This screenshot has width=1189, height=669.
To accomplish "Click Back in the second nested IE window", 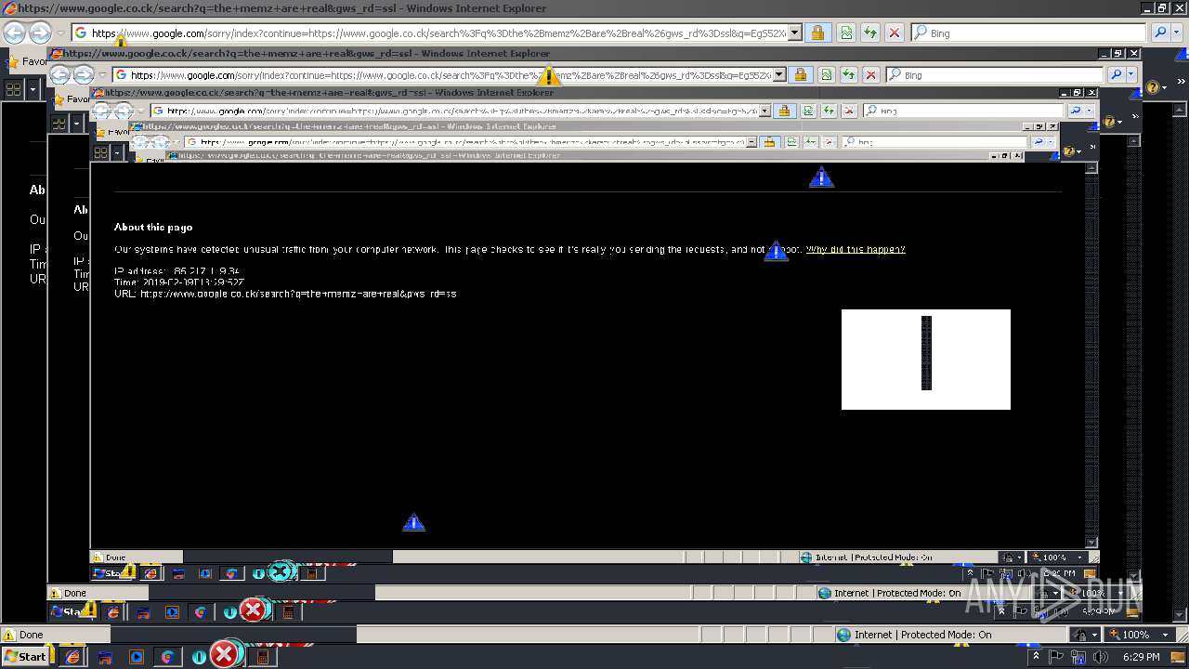I will 59,74.
